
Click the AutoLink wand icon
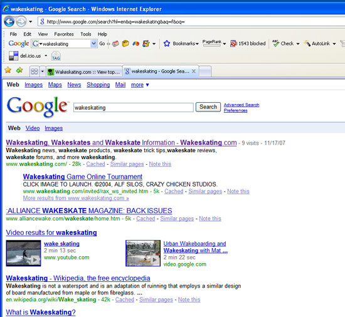307,43
